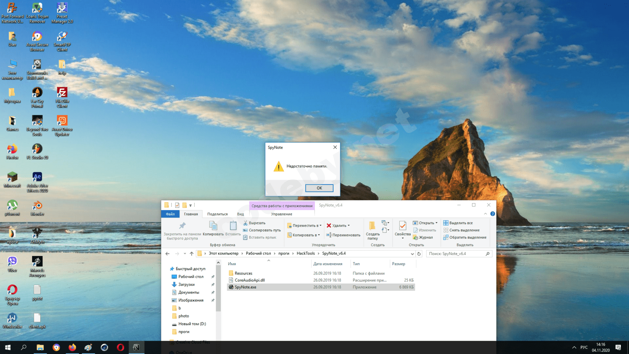Click the Переименовать (Rename) icon
Viewport: 629px width, 354px height.
[329, 235]
